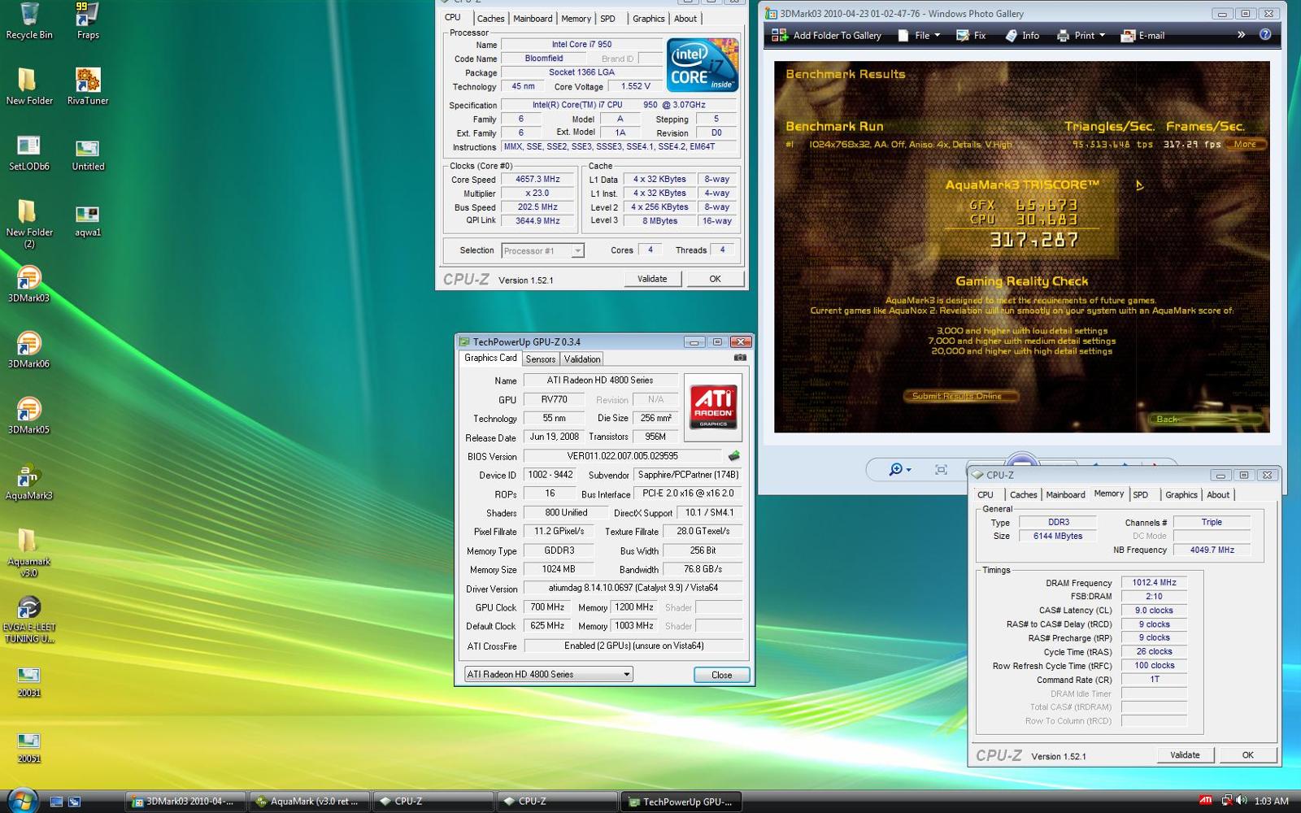This screenshot has height=813, width=1301.
Task: Open the Windows Start orb
Action: pos(22,801)
